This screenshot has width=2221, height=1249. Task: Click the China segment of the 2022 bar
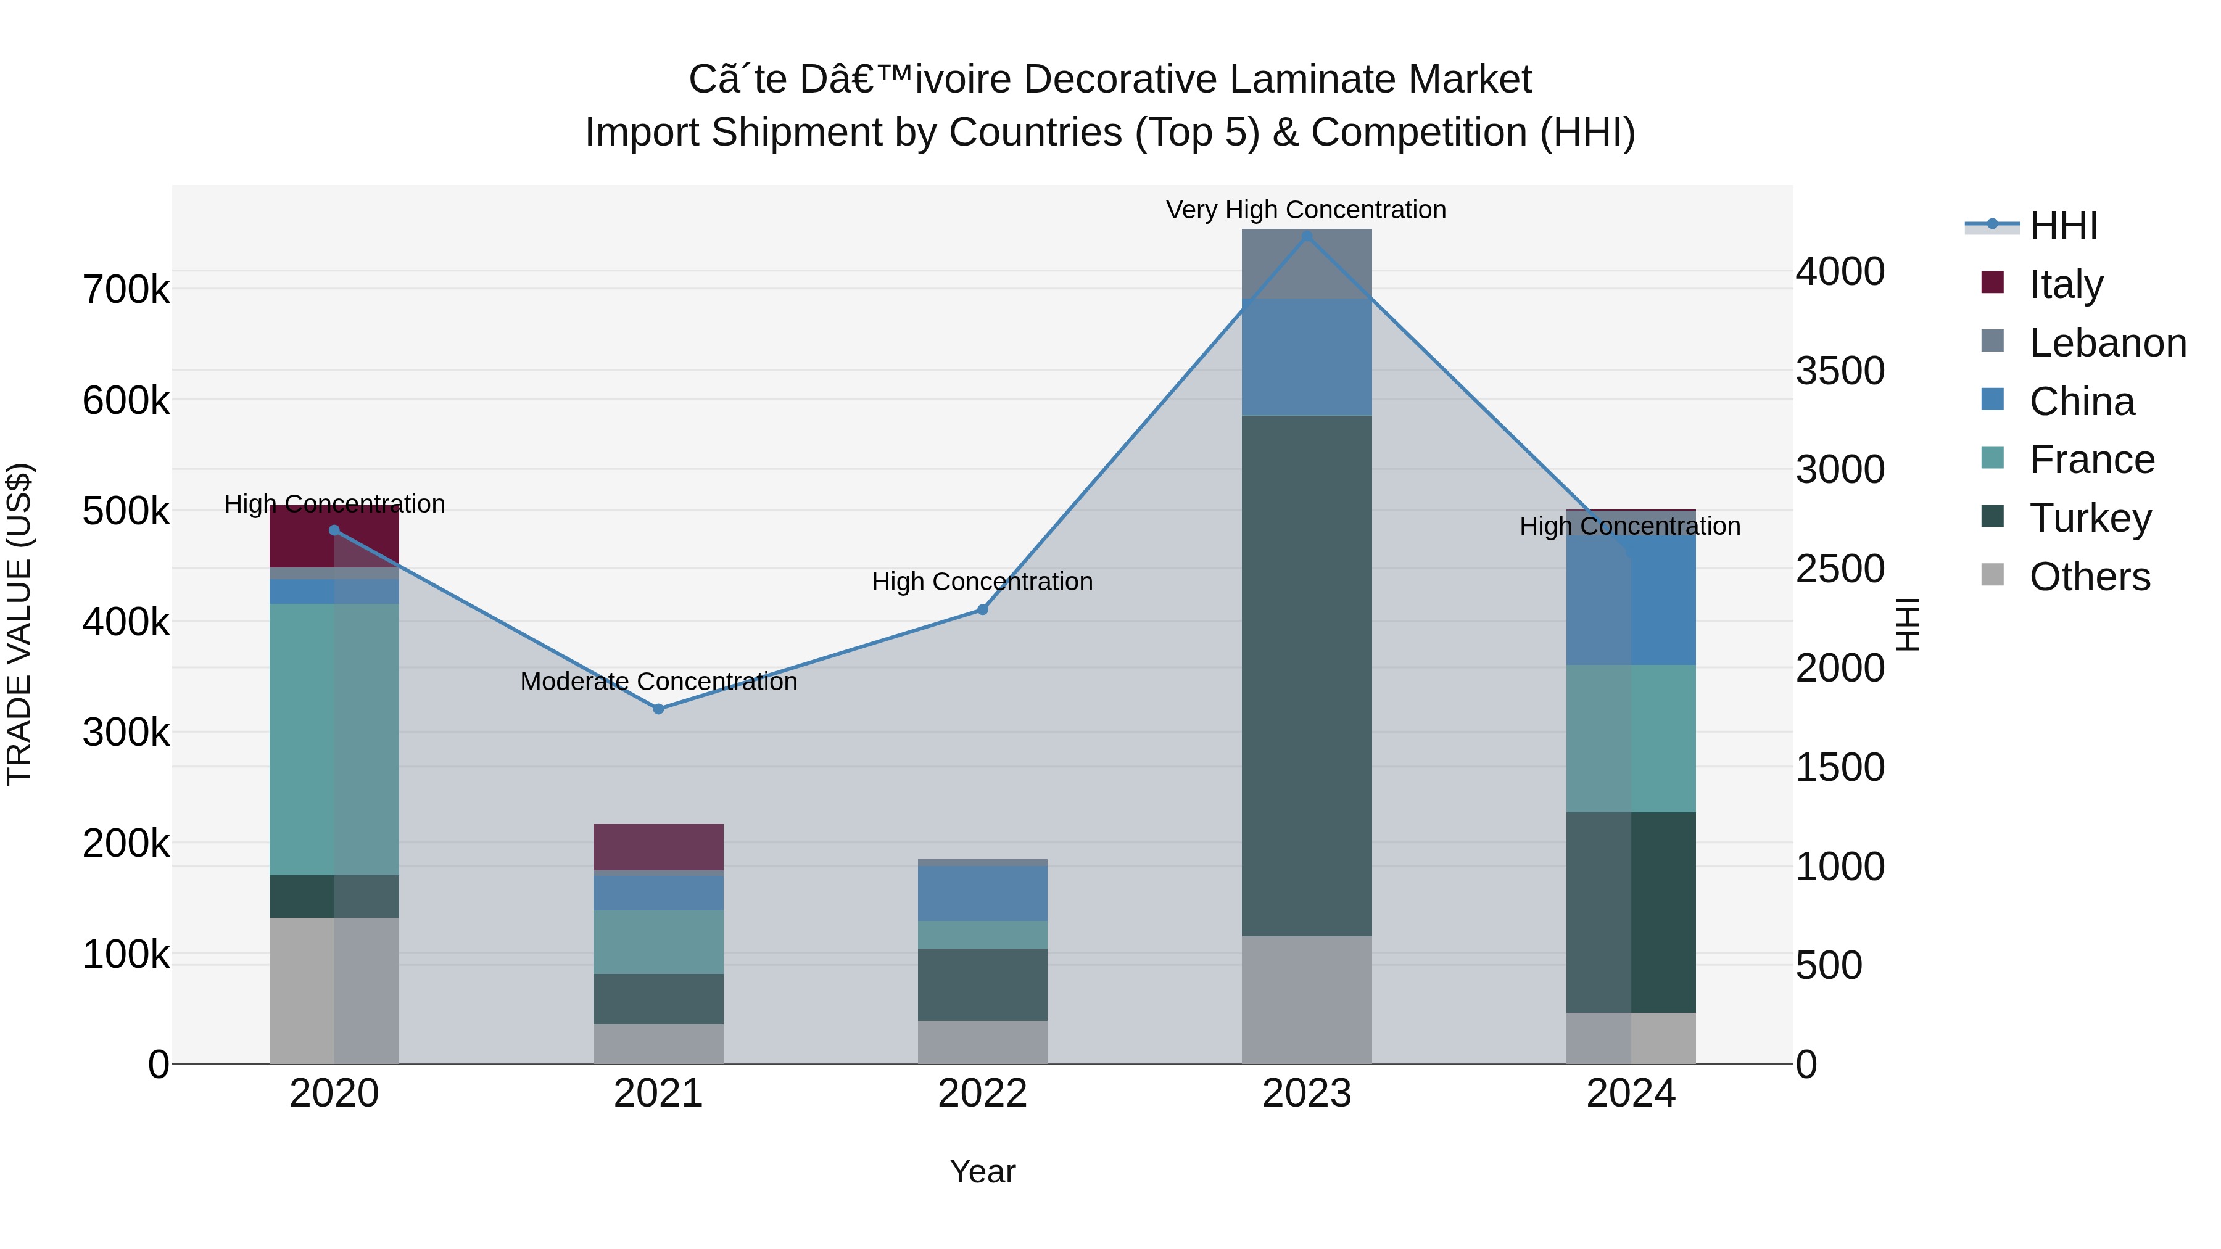click(982, 893)
